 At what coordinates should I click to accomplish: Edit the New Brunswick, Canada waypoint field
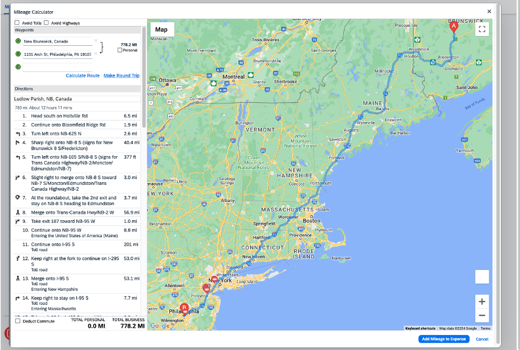click(58, 41)
